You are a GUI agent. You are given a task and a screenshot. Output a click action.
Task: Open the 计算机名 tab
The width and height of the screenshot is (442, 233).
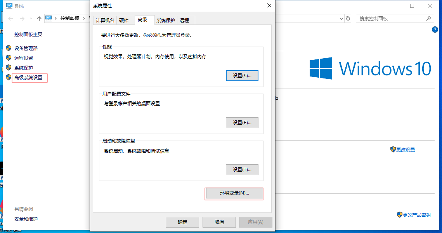point(105,20)
